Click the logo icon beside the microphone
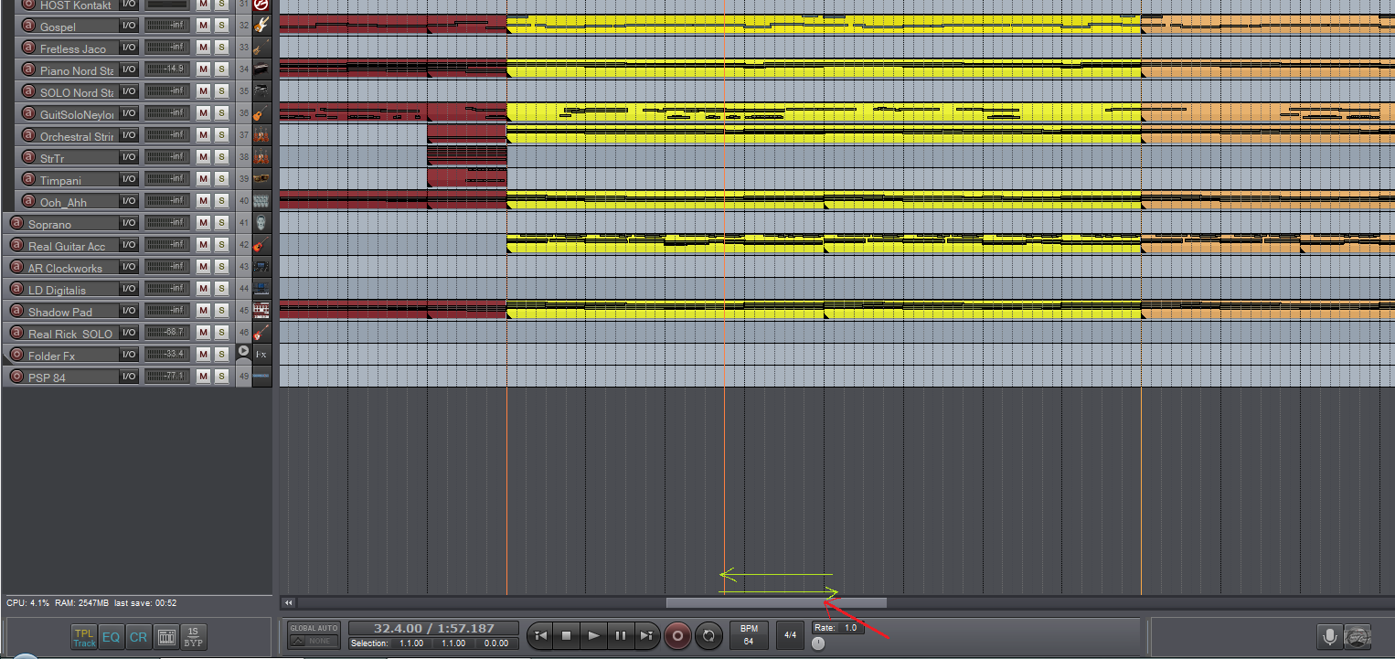 click(x=1357, y=636)
